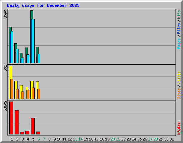This screenshot has width=183, height=143.
Task: Select the red KBytes bar for day 2
Action: [16, 122]
